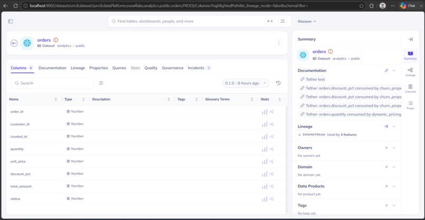Sort table by Tags column
This screenshot has height=220, width=425.
click(197, 99)
